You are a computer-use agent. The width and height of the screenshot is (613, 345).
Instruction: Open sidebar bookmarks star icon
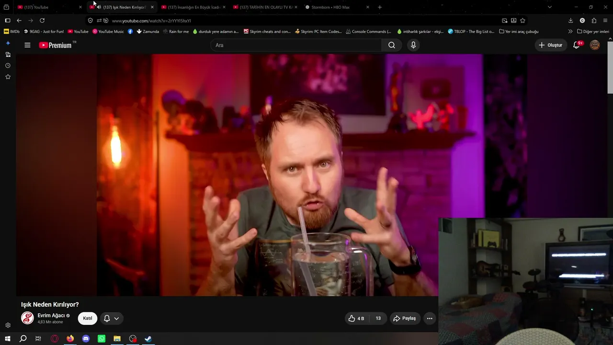coord(8,77)
